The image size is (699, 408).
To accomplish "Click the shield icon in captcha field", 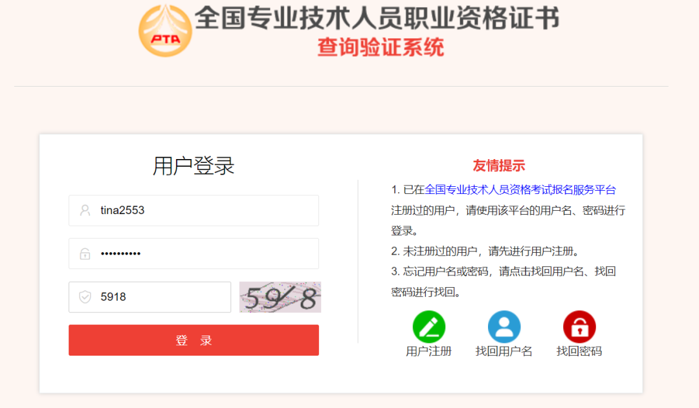I will [85, 297].
